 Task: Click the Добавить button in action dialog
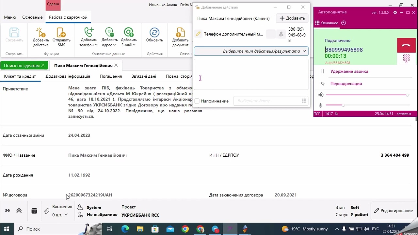tap(292, 18)
